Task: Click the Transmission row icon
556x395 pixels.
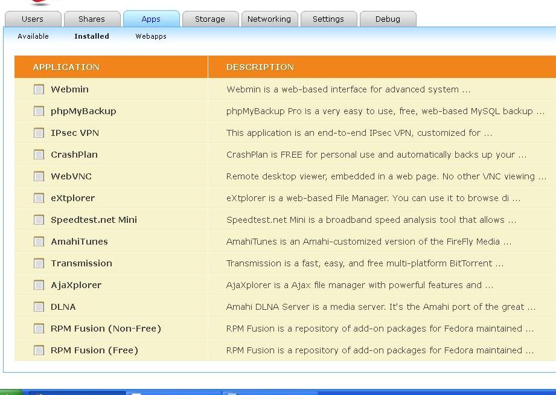Action: [x=39, y=263]
